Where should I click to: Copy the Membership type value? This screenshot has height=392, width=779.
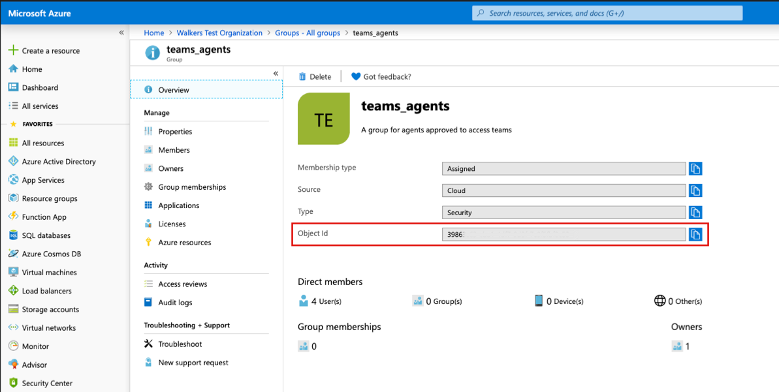695,168
